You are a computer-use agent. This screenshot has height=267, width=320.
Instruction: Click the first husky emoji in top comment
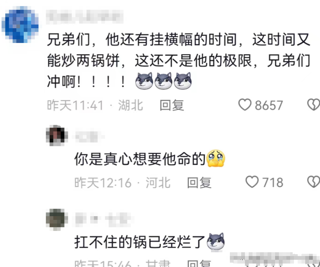(144, 81)
